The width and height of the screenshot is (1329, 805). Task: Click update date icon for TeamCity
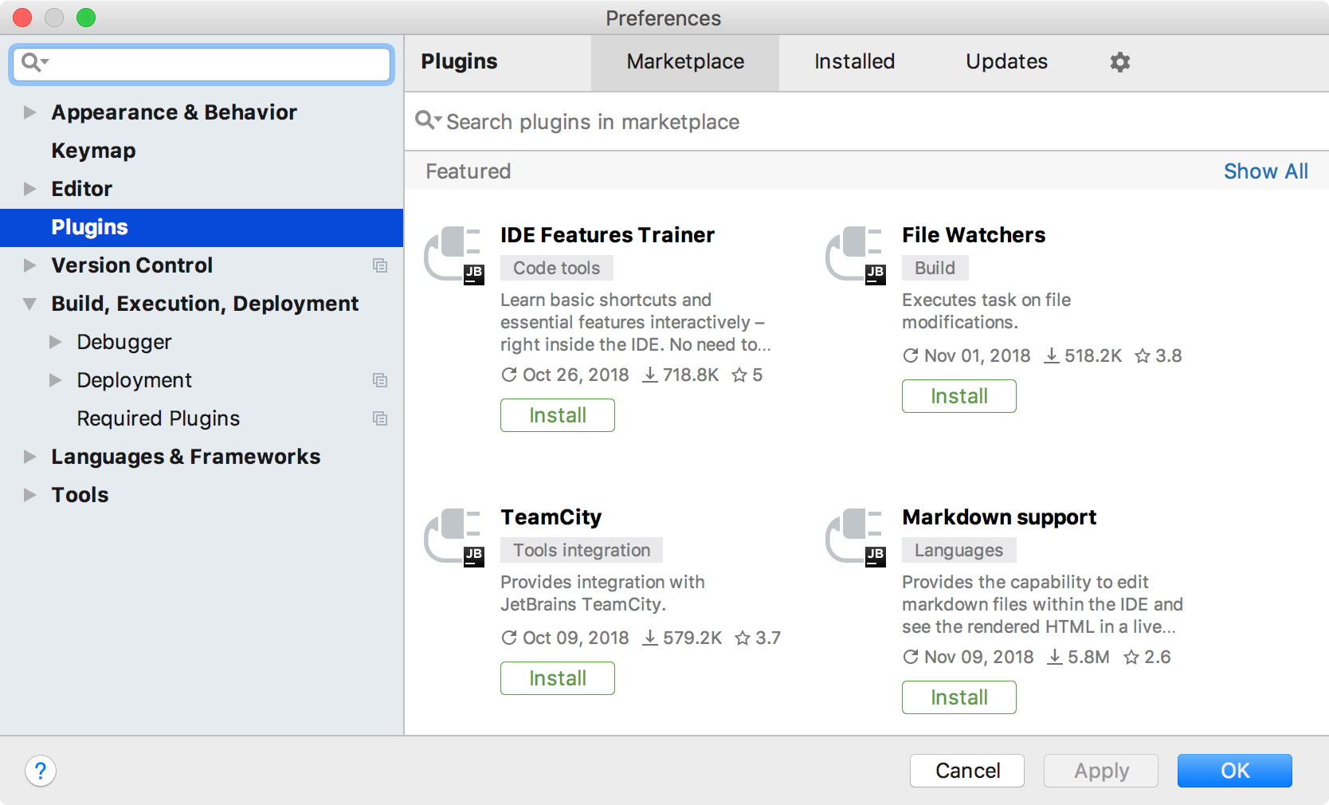click(509, 638)
